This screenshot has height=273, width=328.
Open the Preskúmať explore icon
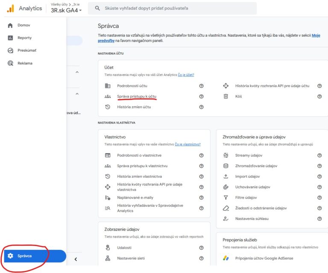[x=10, y=50]
